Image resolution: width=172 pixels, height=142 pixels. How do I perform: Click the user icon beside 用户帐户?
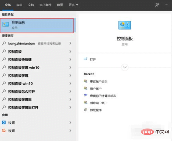(x=86, y=88)
